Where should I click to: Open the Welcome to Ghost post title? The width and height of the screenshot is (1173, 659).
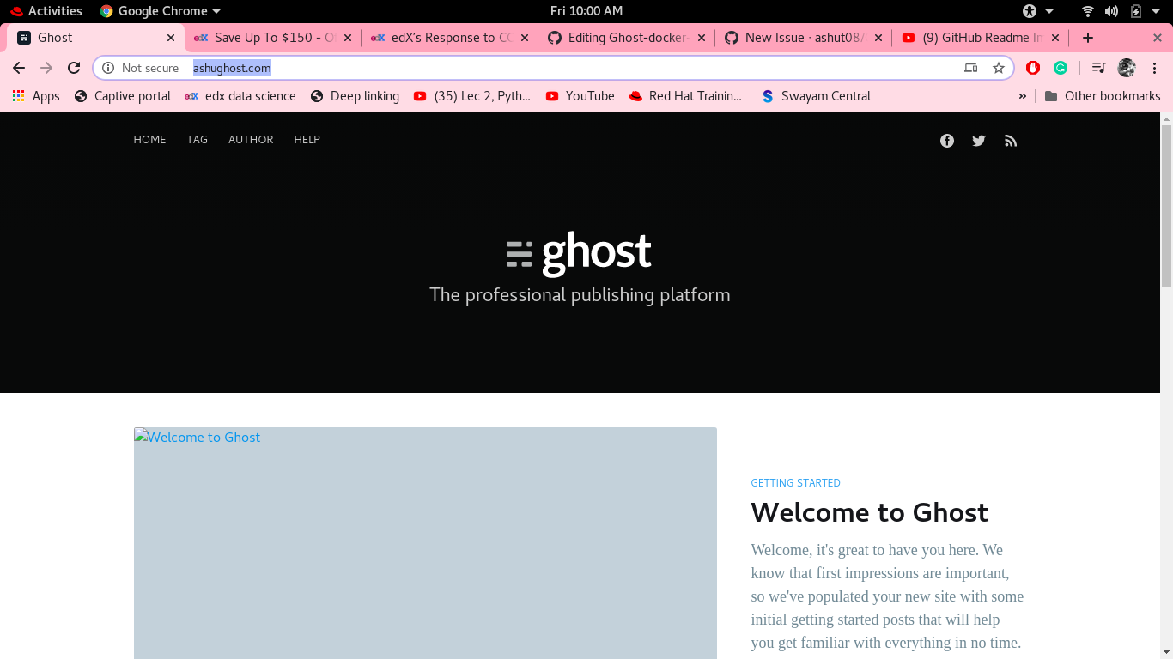click(870, 512)
